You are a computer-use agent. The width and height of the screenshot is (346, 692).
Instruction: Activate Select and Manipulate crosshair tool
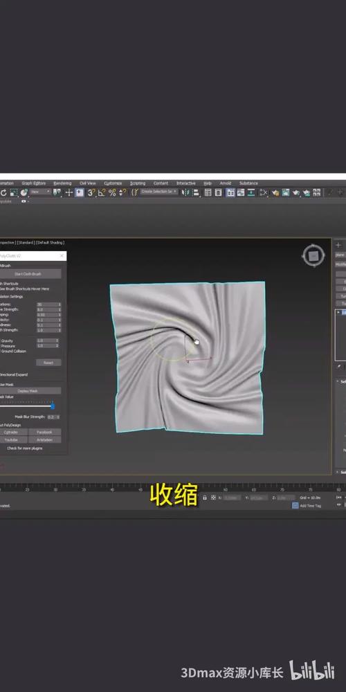pos(69,192)
